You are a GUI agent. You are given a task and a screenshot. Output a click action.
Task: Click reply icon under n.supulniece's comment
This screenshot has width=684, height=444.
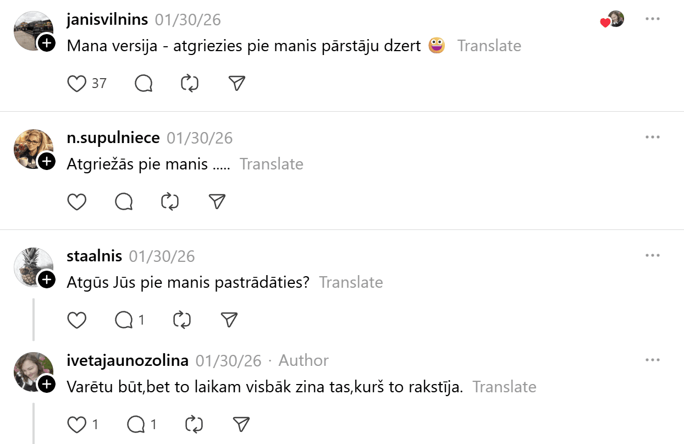pyautogui.click(x=124, y=202)
